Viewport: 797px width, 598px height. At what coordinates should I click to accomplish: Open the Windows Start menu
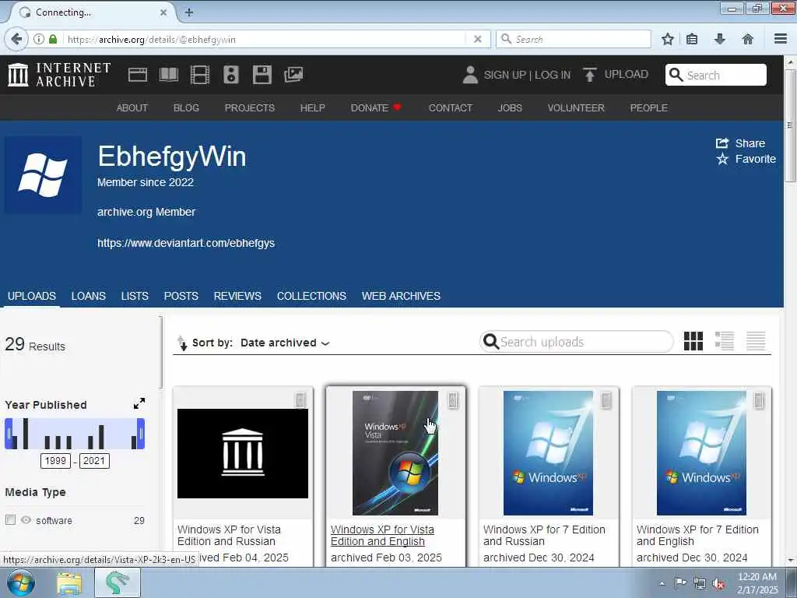[21, 582]
